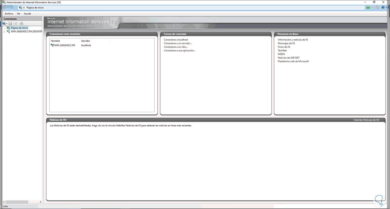Click the Back navigation arrow
This screenshot has height=209, width=390.
point(5,8)
